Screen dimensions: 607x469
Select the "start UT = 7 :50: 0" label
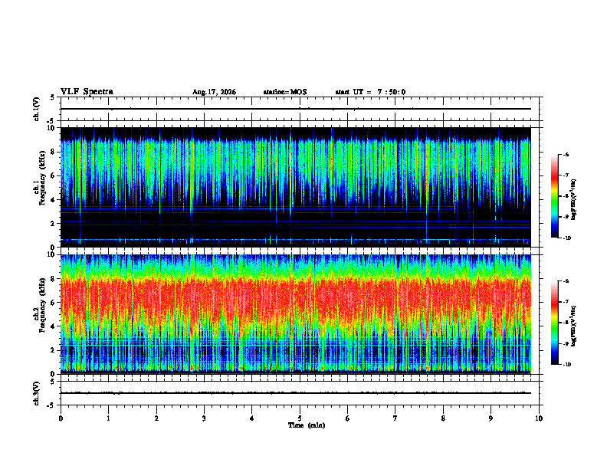370,92
